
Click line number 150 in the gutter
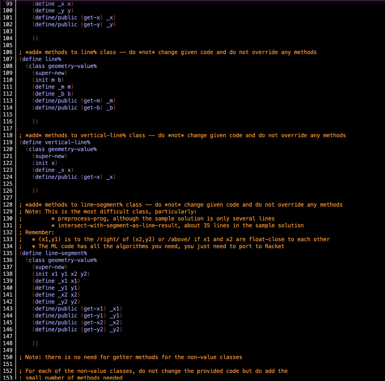point(8,357)
